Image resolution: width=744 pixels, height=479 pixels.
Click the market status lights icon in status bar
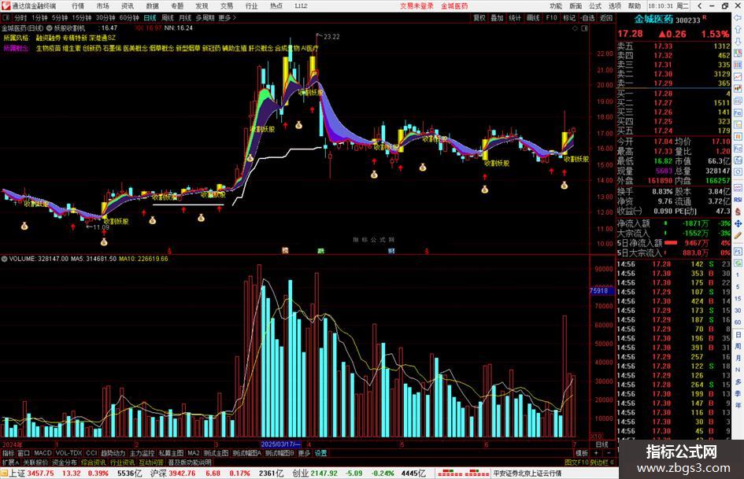464,473
